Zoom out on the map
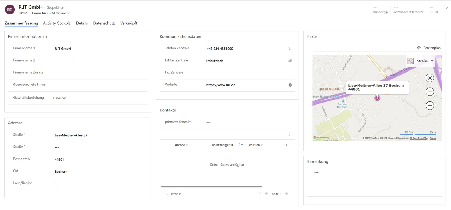This screenshot has width=451, height=210. tap(430, 105)
